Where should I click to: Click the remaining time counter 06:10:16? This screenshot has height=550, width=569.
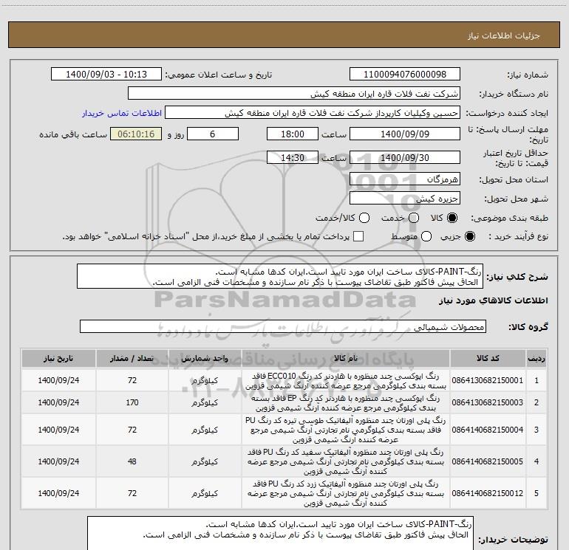click(136, 134)
